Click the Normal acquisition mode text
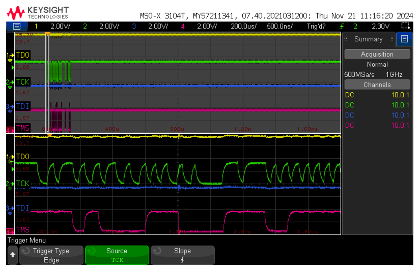Screen dimensions: 415x265 [x=377, y=65]
